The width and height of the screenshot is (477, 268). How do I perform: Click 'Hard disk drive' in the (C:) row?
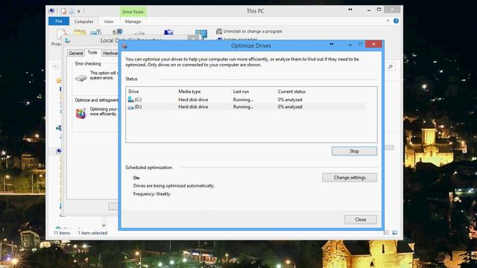[x=193, y=100]
